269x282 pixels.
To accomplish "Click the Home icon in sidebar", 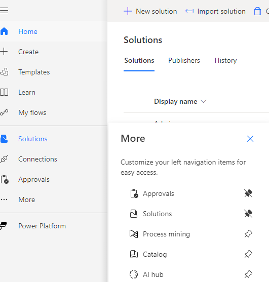I will coord(4,31).
